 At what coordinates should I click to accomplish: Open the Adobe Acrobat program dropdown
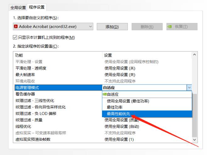[x=53, y=26]
